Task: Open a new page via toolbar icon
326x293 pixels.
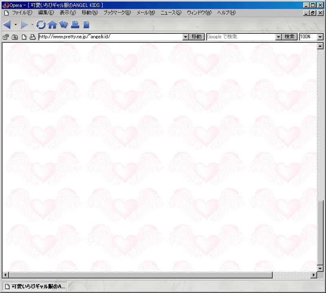Action: click(86, 24)
